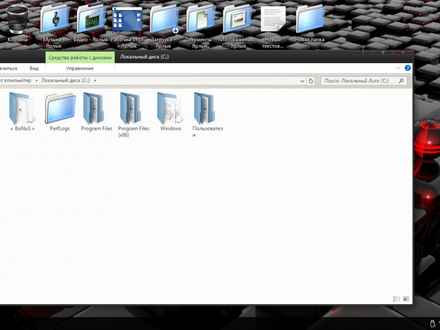
Task: Select the PerfLogs folder
Action: [x=60, y=112]
